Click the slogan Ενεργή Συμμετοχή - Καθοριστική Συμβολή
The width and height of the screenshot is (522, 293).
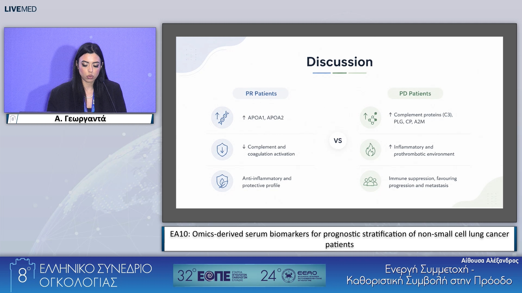pyautogui.click(x=429, y=275)
